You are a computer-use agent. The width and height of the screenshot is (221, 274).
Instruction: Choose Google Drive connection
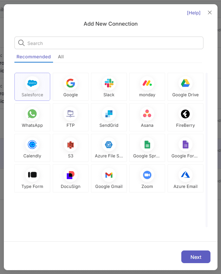(186, 87)
